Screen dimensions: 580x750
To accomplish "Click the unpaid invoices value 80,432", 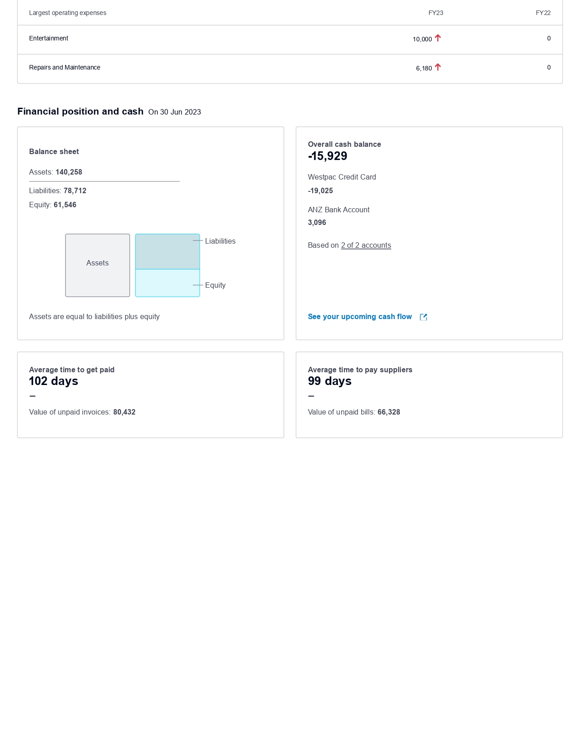I will pyautogui.click(x=124, y=412).
